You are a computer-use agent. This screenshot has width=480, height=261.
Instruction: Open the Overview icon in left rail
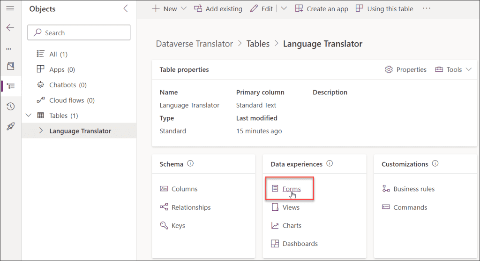[x=11, y=66]
